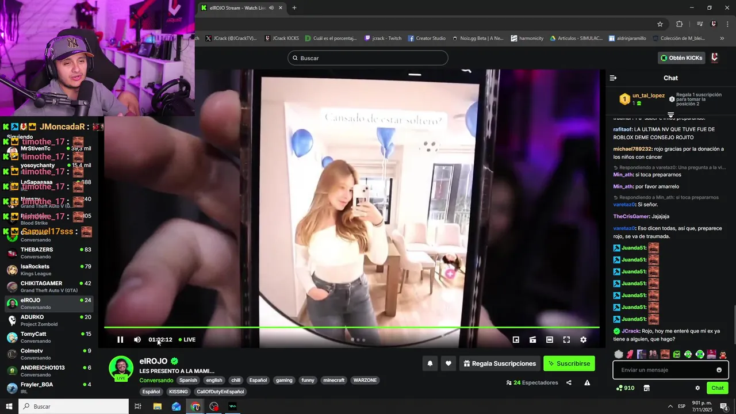Image resolution: width=736 pixels, height=414 pixels.
Task: Jump to LIVE in the player
Action: click(x=187, y=340)
